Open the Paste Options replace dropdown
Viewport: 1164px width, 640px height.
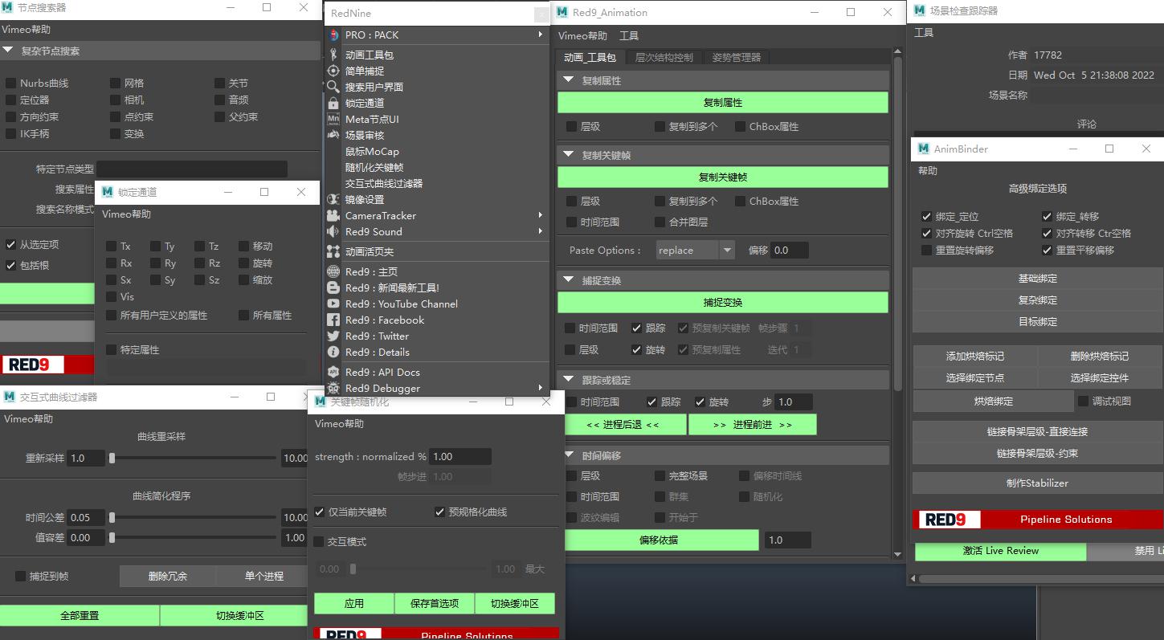tap(726, 251)
